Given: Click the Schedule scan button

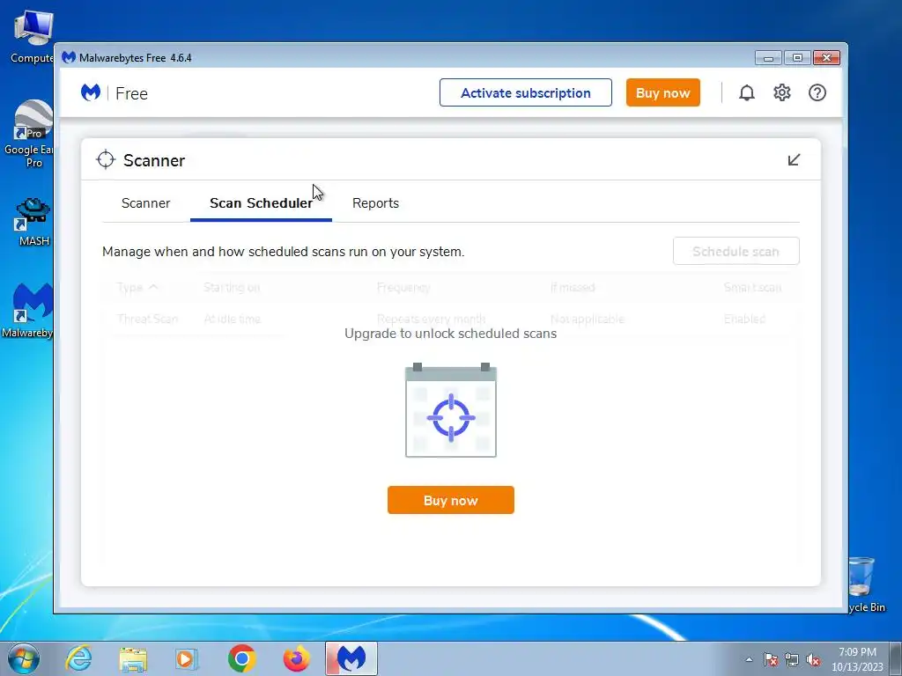Looking at the screenshot, I should [736, 251].
